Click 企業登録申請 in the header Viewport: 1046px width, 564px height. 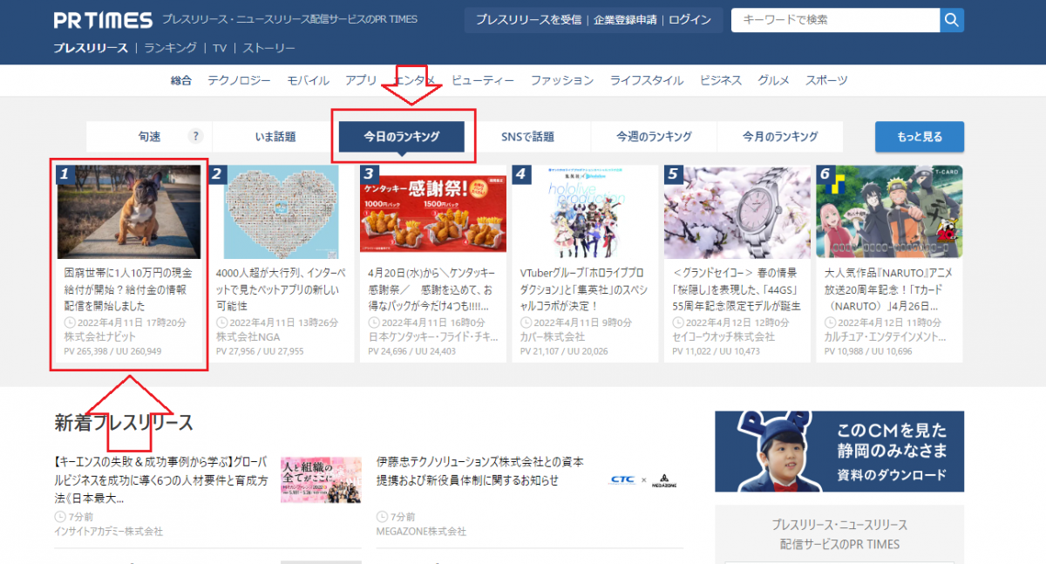point(624,20)
